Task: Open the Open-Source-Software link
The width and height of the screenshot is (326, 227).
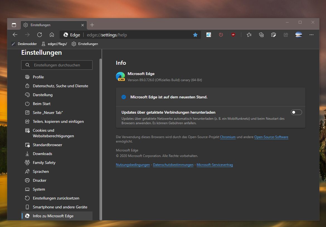Action: (x=271, y=137)
